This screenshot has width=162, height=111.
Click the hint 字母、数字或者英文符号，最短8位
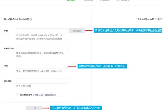[x=33, y=71]
